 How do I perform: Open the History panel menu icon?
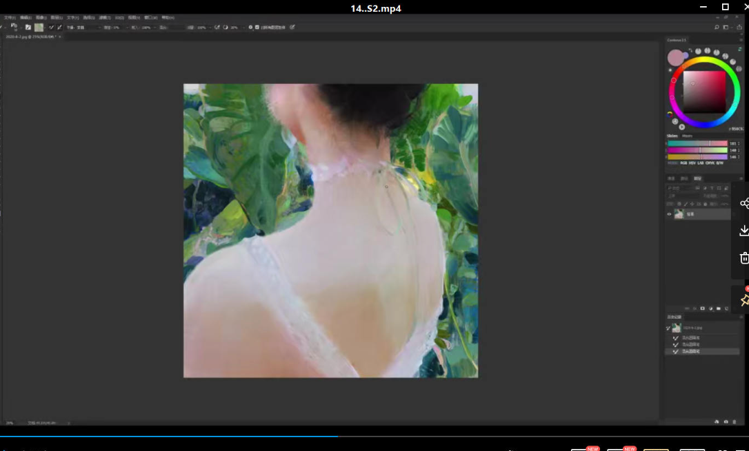741,317
